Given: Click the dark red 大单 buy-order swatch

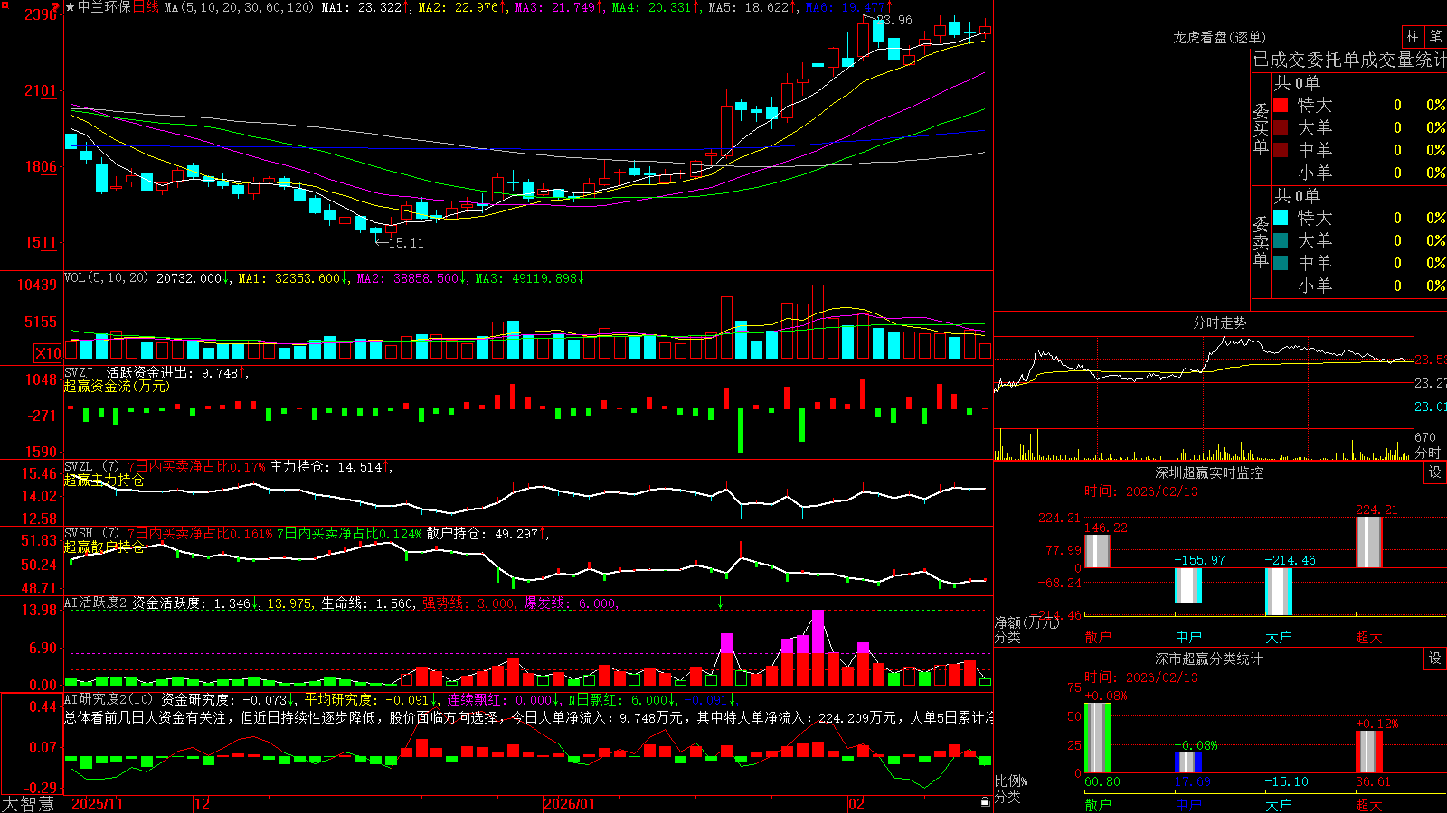Looking at the screenshot, I should (1281, 127).
